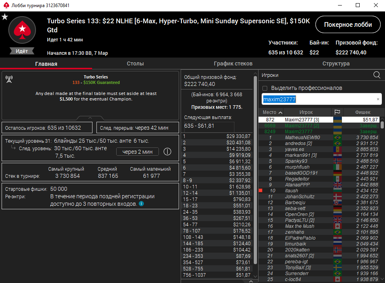Click the PokerStars spade icon in title bar
This screenshot has height=283, width=385.
click(6, 6)
